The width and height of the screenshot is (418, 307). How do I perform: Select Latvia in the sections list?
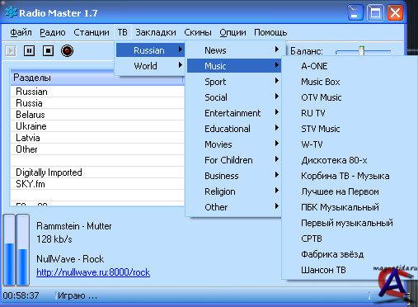coord(97,138)
